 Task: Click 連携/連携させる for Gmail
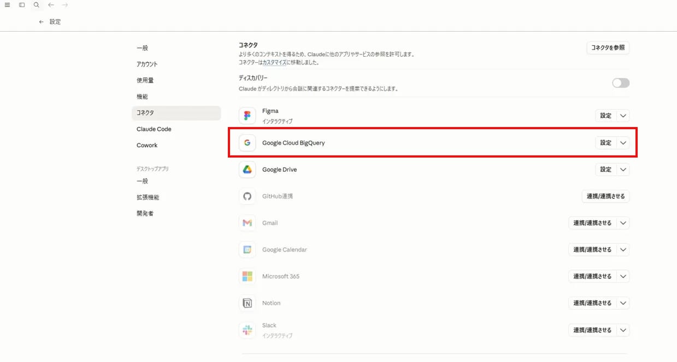point(593,223)
